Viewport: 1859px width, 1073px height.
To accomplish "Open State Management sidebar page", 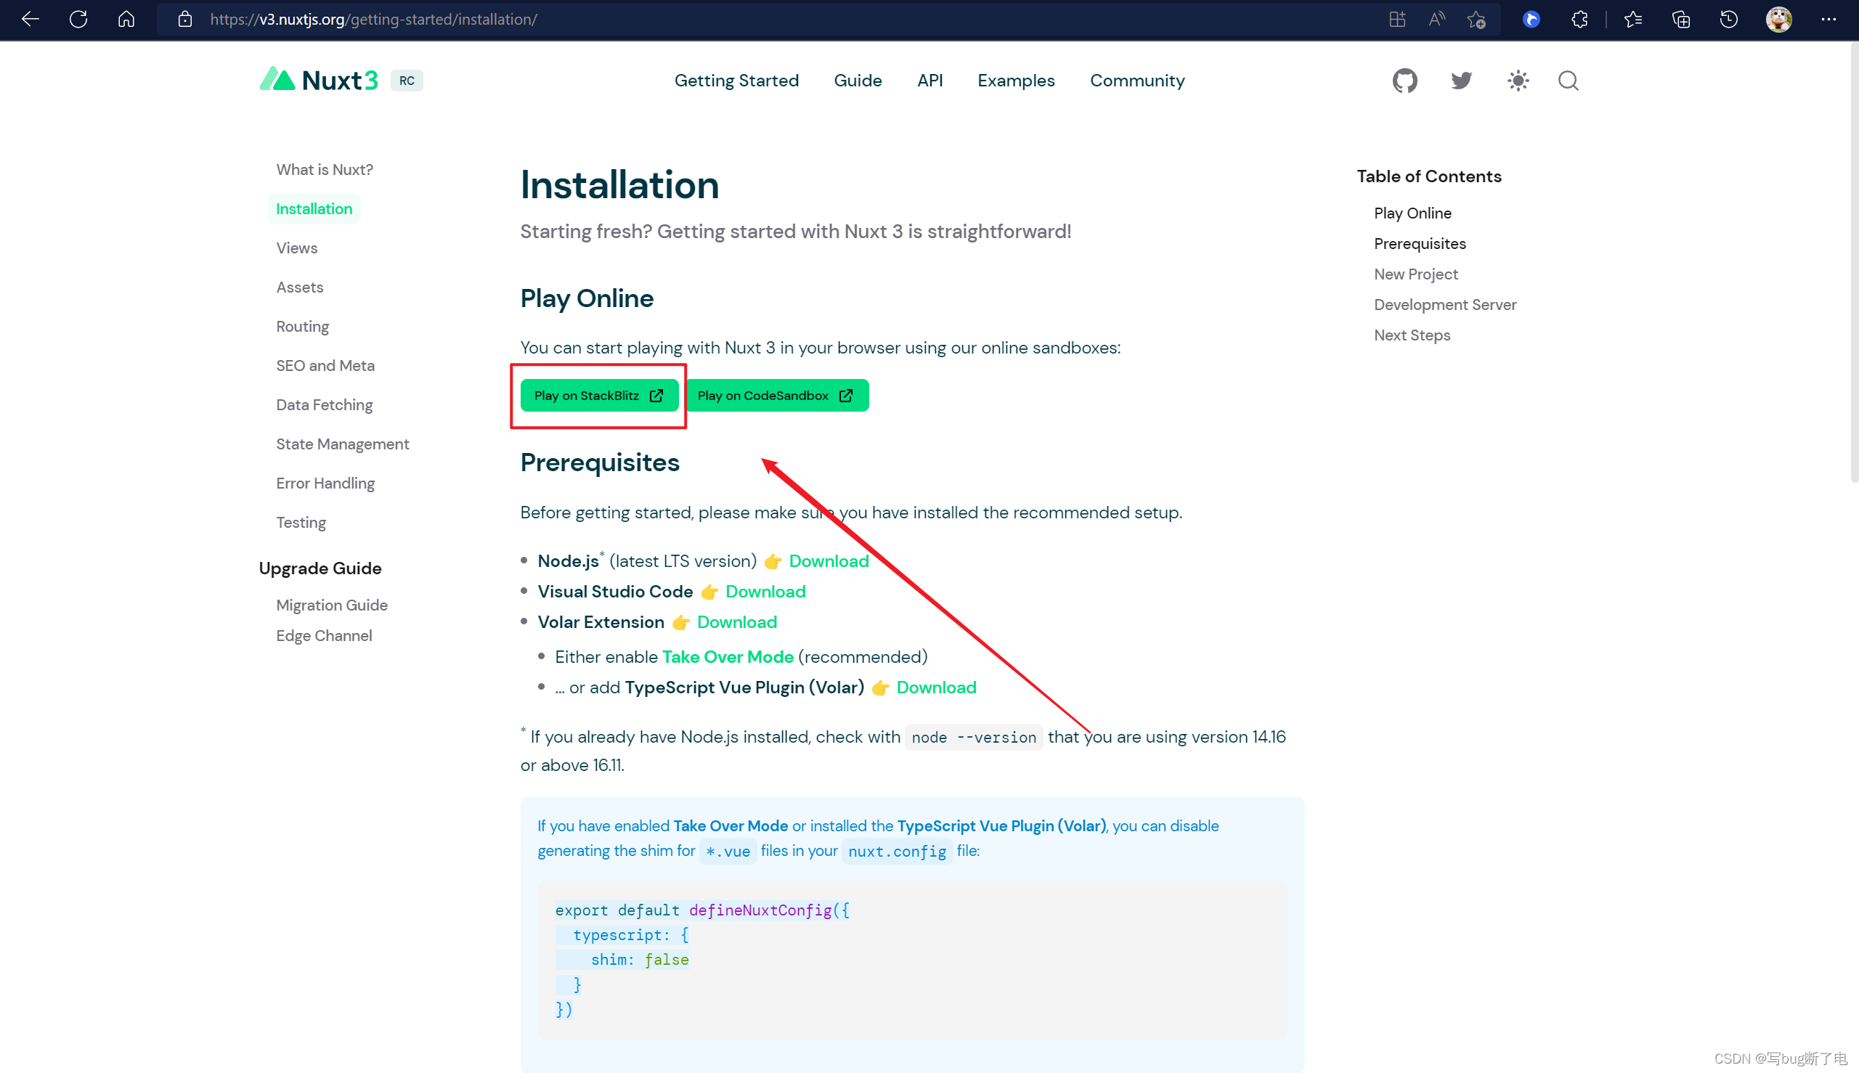I will [x=342, y=443].
